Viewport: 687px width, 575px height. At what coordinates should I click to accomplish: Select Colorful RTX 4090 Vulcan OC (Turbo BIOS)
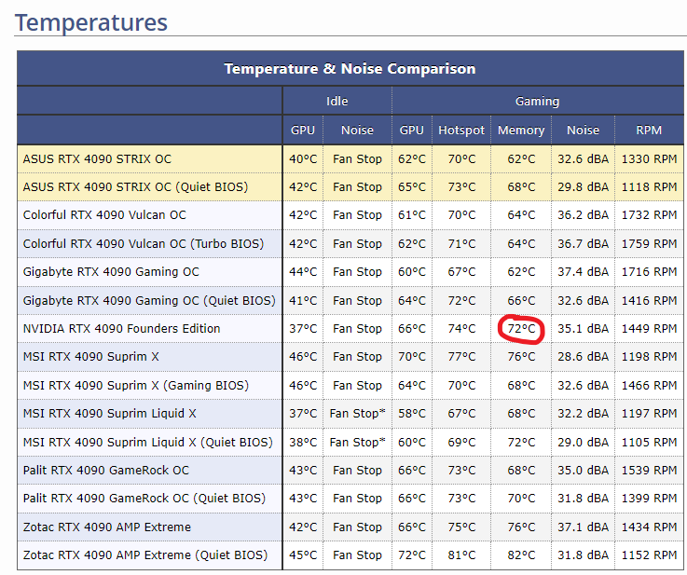pyautogui.click(x=144, y=243)
